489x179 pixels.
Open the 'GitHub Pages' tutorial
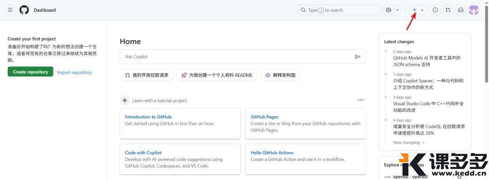pos(264,117)
